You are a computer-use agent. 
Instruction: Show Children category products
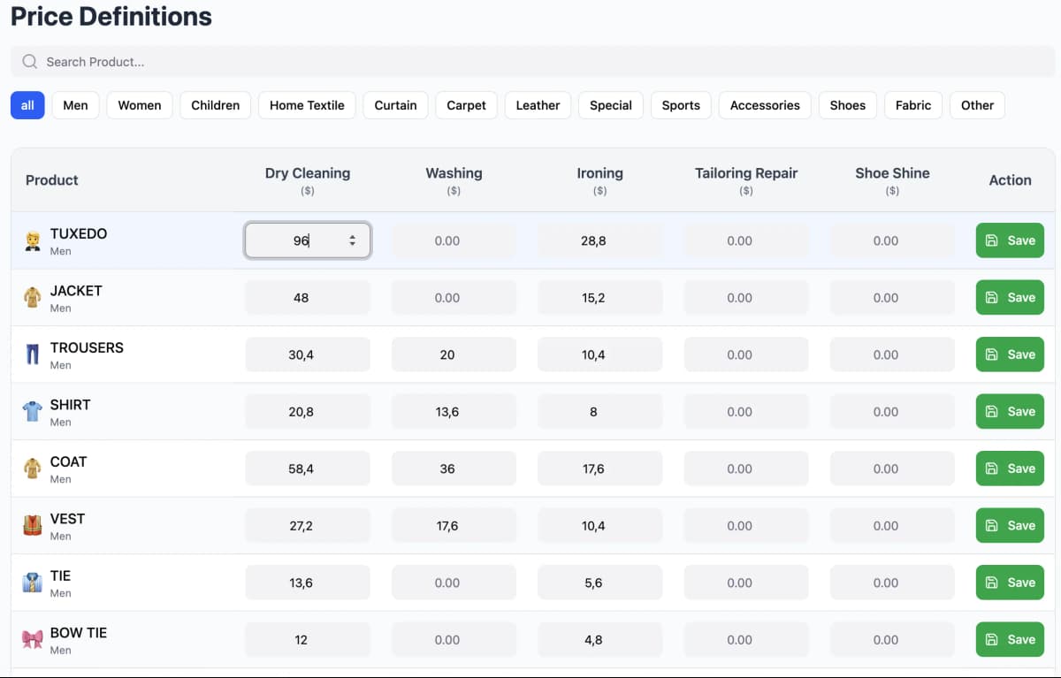216,105
